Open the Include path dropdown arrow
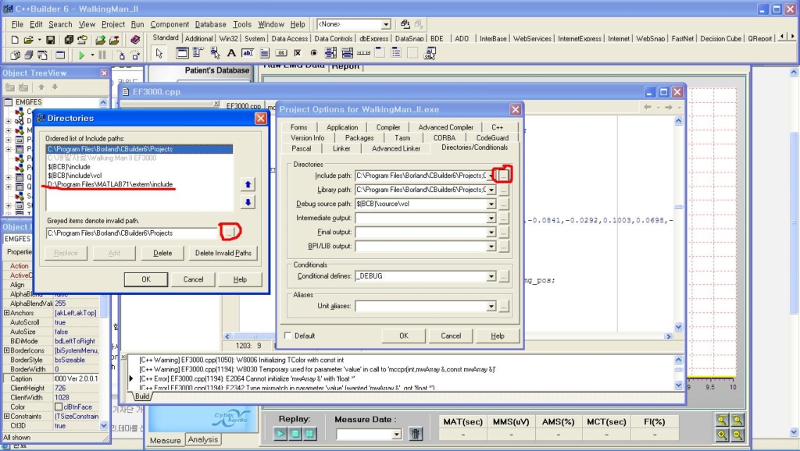This screenshot has width=800, height=451. pyautogui.click(x=491, y=176)
